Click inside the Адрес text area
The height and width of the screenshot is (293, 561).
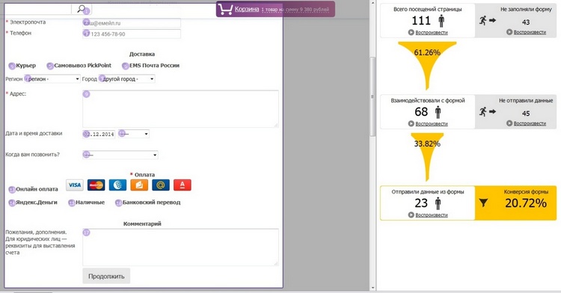[x=180, y=108]
